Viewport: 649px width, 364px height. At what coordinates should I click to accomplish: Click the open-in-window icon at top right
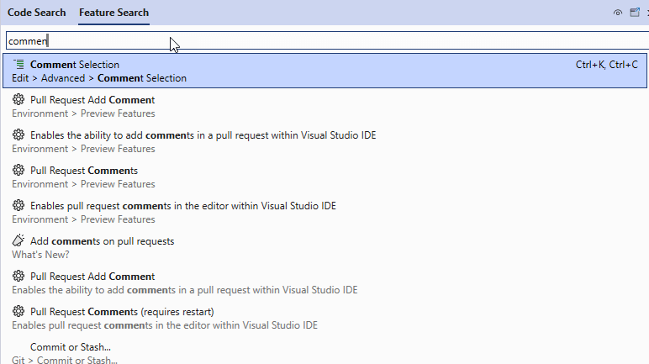click(633, 13)
